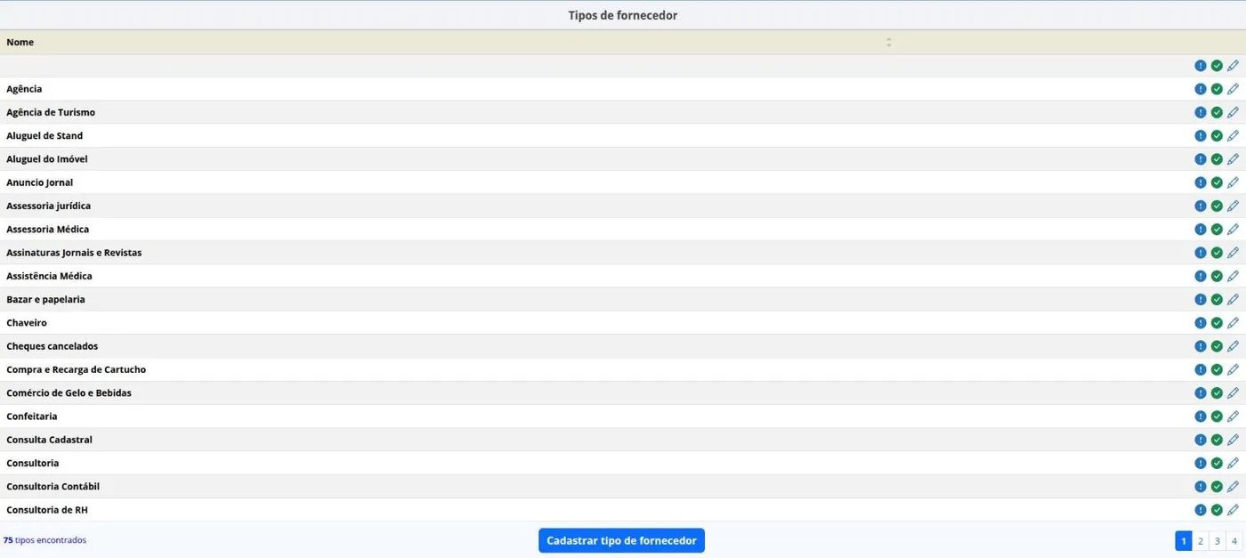Select the Assinaturas Jornais e Revistas text
The height and width of the screenshot is (558, 1246).
(x=74, y=253)
